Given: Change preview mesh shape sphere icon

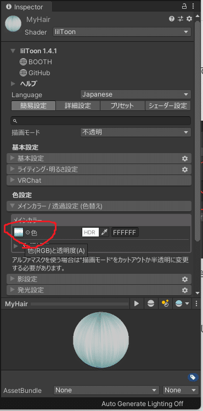Looking at the screenshot, I should [151, 303].
